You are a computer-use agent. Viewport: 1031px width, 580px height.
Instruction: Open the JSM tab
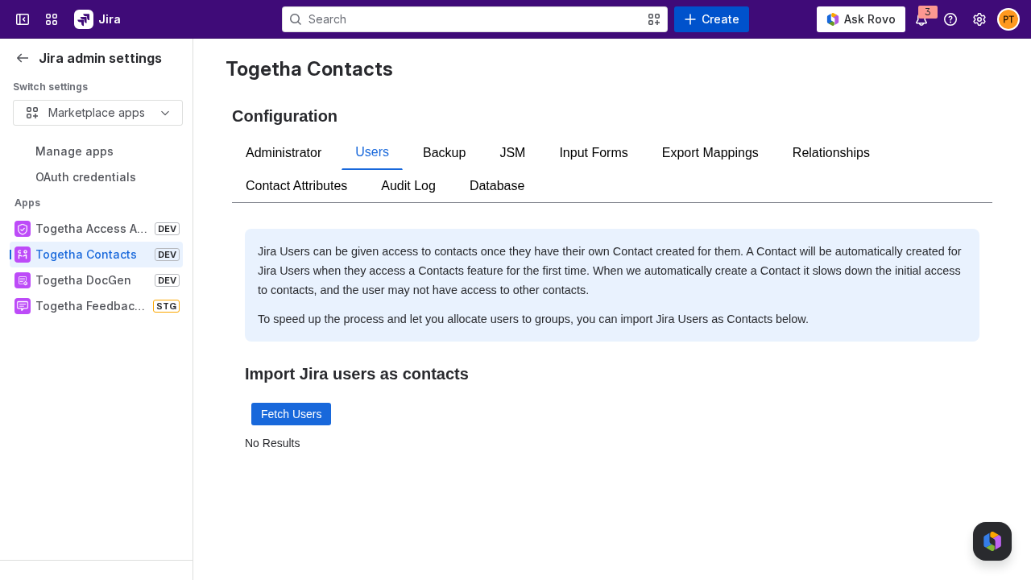coord(512,153)
